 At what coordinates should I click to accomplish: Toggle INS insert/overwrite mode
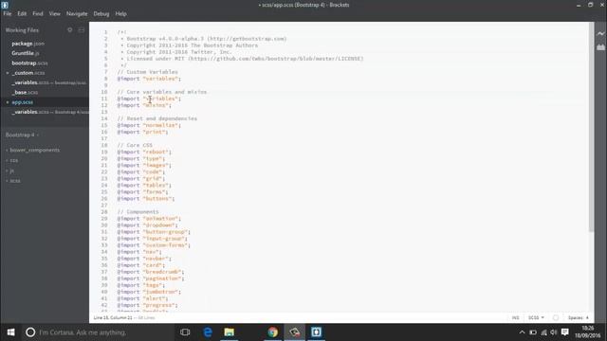pos(515,318)
